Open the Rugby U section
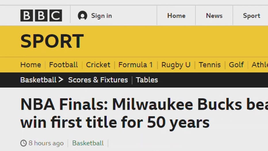The width and height of the screenshot is (268, 151). pos(176,65)
